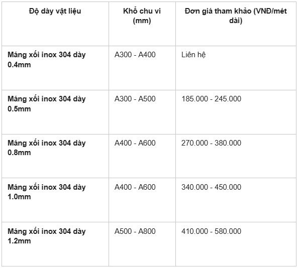The image size is (298, 268).
Task: Select the 'Máng xối inox 304 dày 0.8mm' cell
Action: 55,156
